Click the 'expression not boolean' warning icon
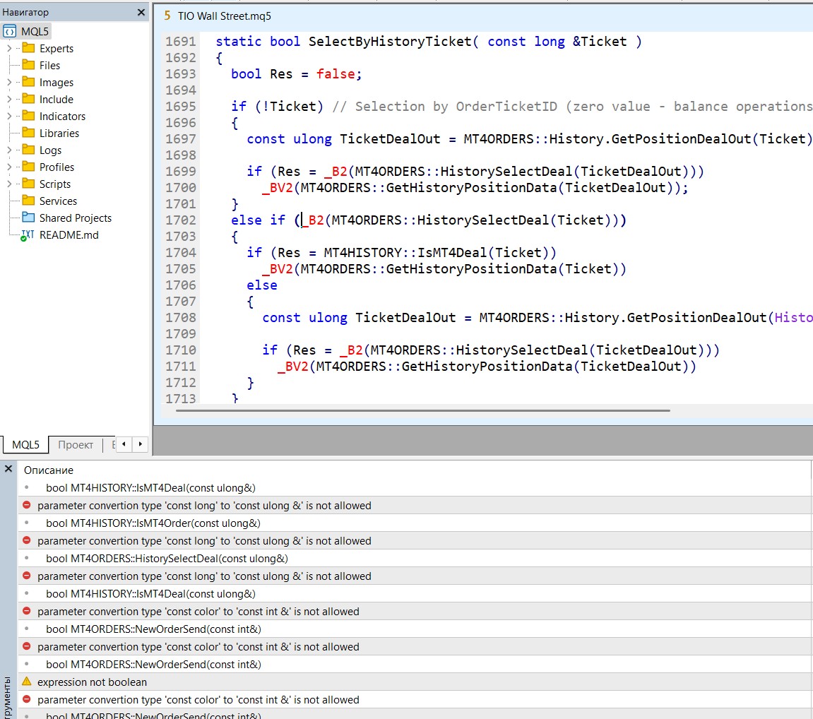Viewport: 813px width, 719px height. (x=27, y=682)
